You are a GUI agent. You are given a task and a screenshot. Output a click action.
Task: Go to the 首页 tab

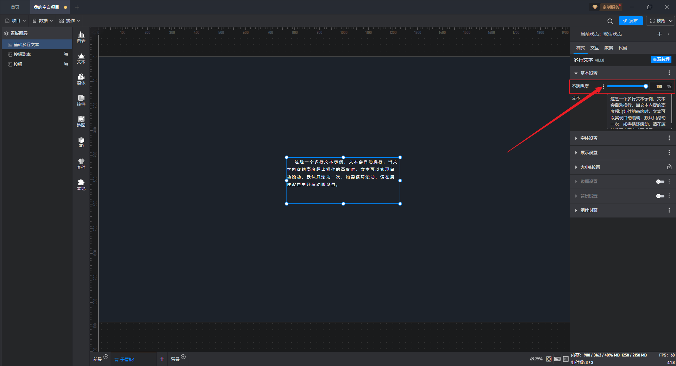(x=15, y=7)
